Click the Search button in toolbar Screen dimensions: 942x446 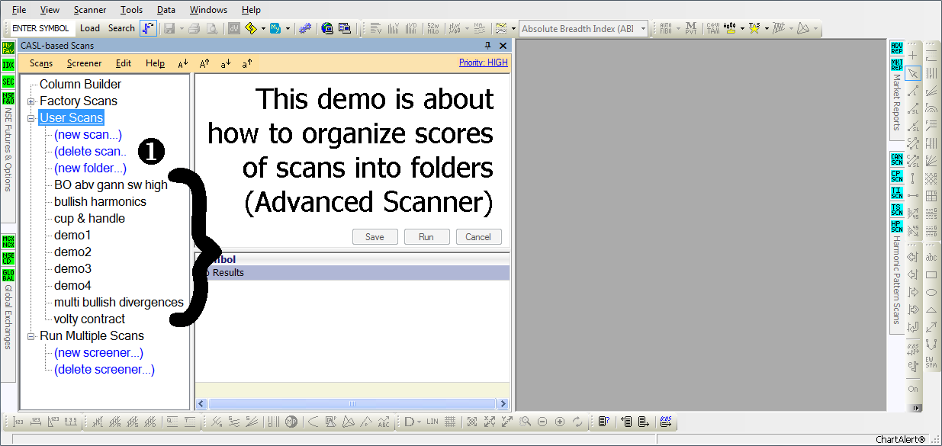coord(121,28)
